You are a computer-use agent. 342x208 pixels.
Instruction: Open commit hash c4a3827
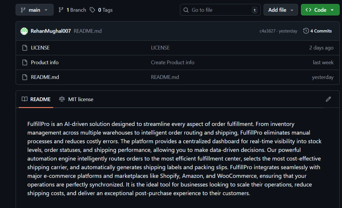(x=267, y=31)
